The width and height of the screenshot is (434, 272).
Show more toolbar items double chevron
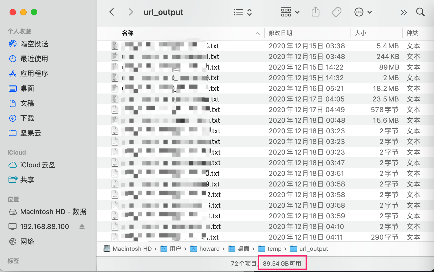[404, 12]
